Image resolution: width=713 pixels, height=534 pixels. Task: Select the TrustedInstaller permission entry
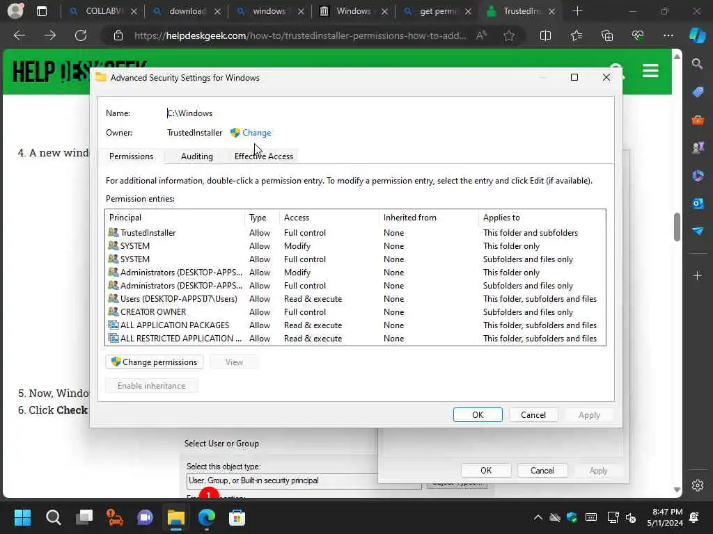[x=355, y=232]
